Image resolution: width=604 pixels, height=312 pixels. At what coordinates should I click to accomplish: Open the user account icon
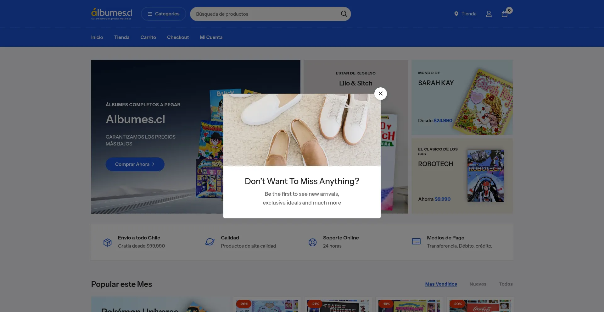click(x=489, y=14)
